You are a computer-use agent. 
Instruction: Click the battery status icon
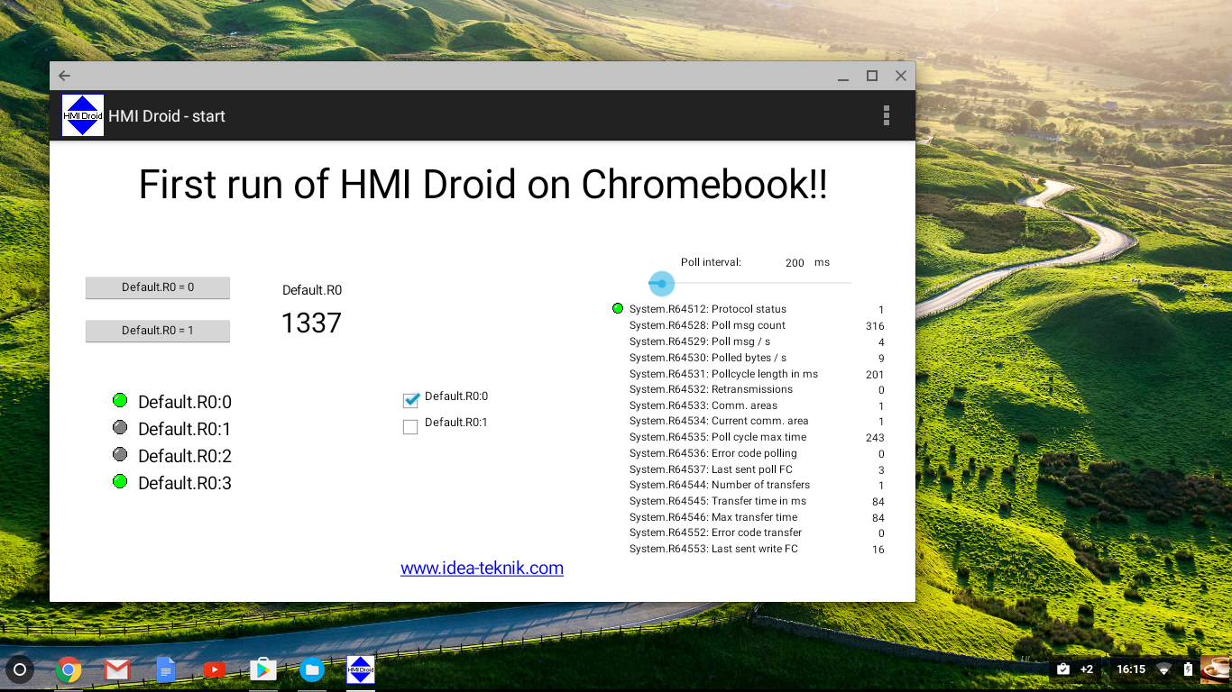click(1188, 669)
